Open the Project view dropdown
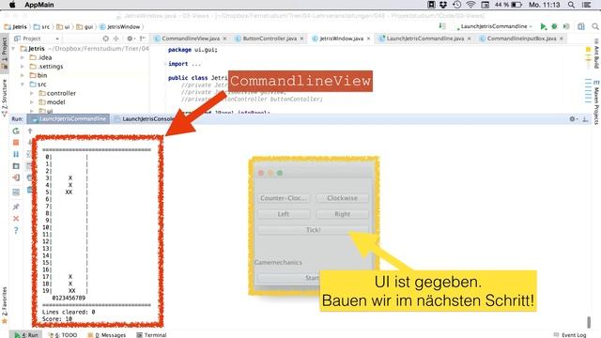This screenshot has width=601, height=338. [x=37, y=38]
